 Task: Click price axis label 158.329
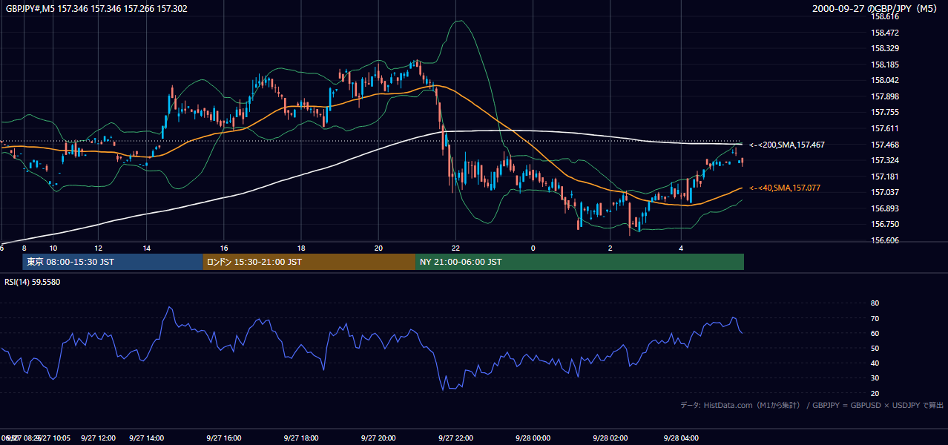coord(884,48)
